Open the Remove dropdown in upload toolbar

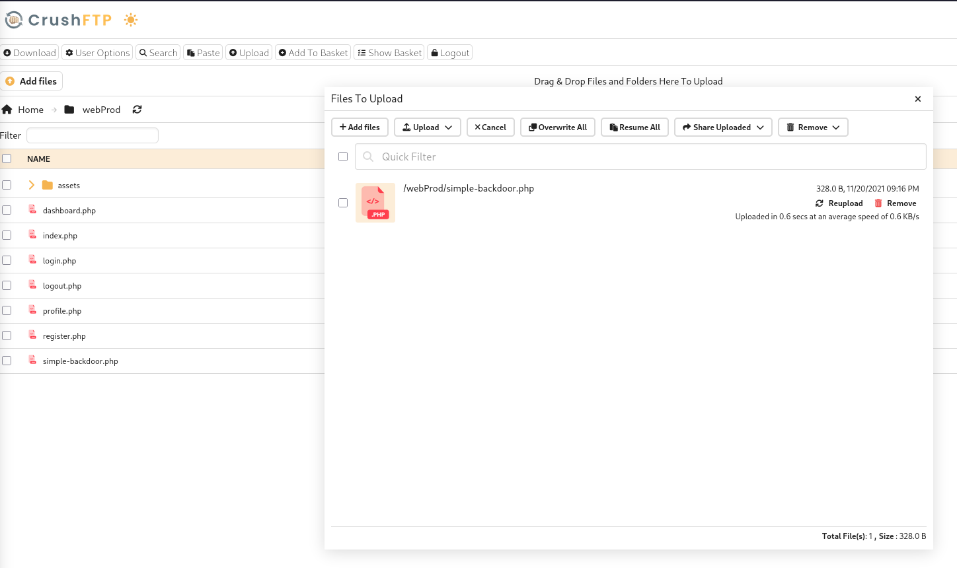813,127
